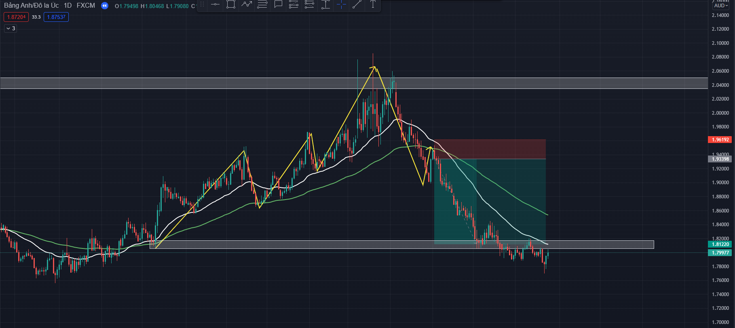
Task: Click the 2.10000 price axis level
Action: tap(720, 43)
